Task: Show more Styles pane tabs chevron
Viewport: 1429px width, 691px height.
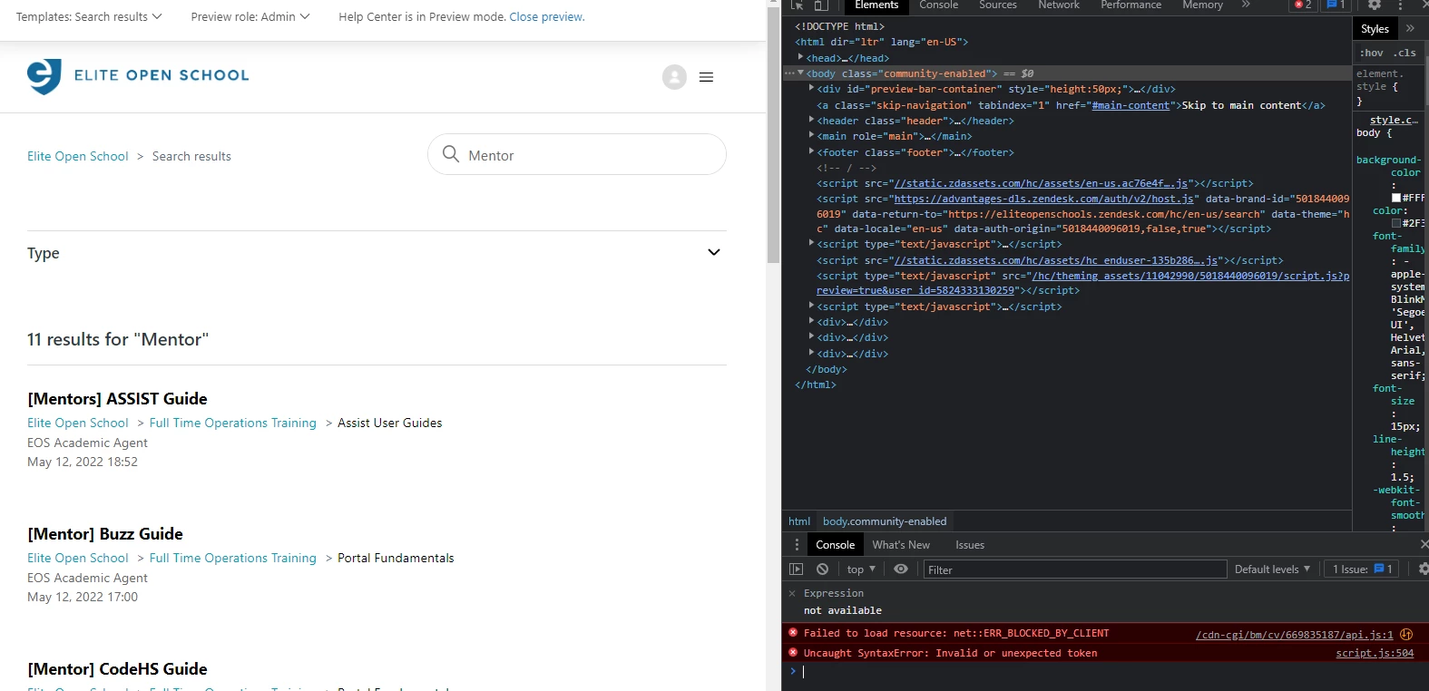Action: (x=1410, y=28)
